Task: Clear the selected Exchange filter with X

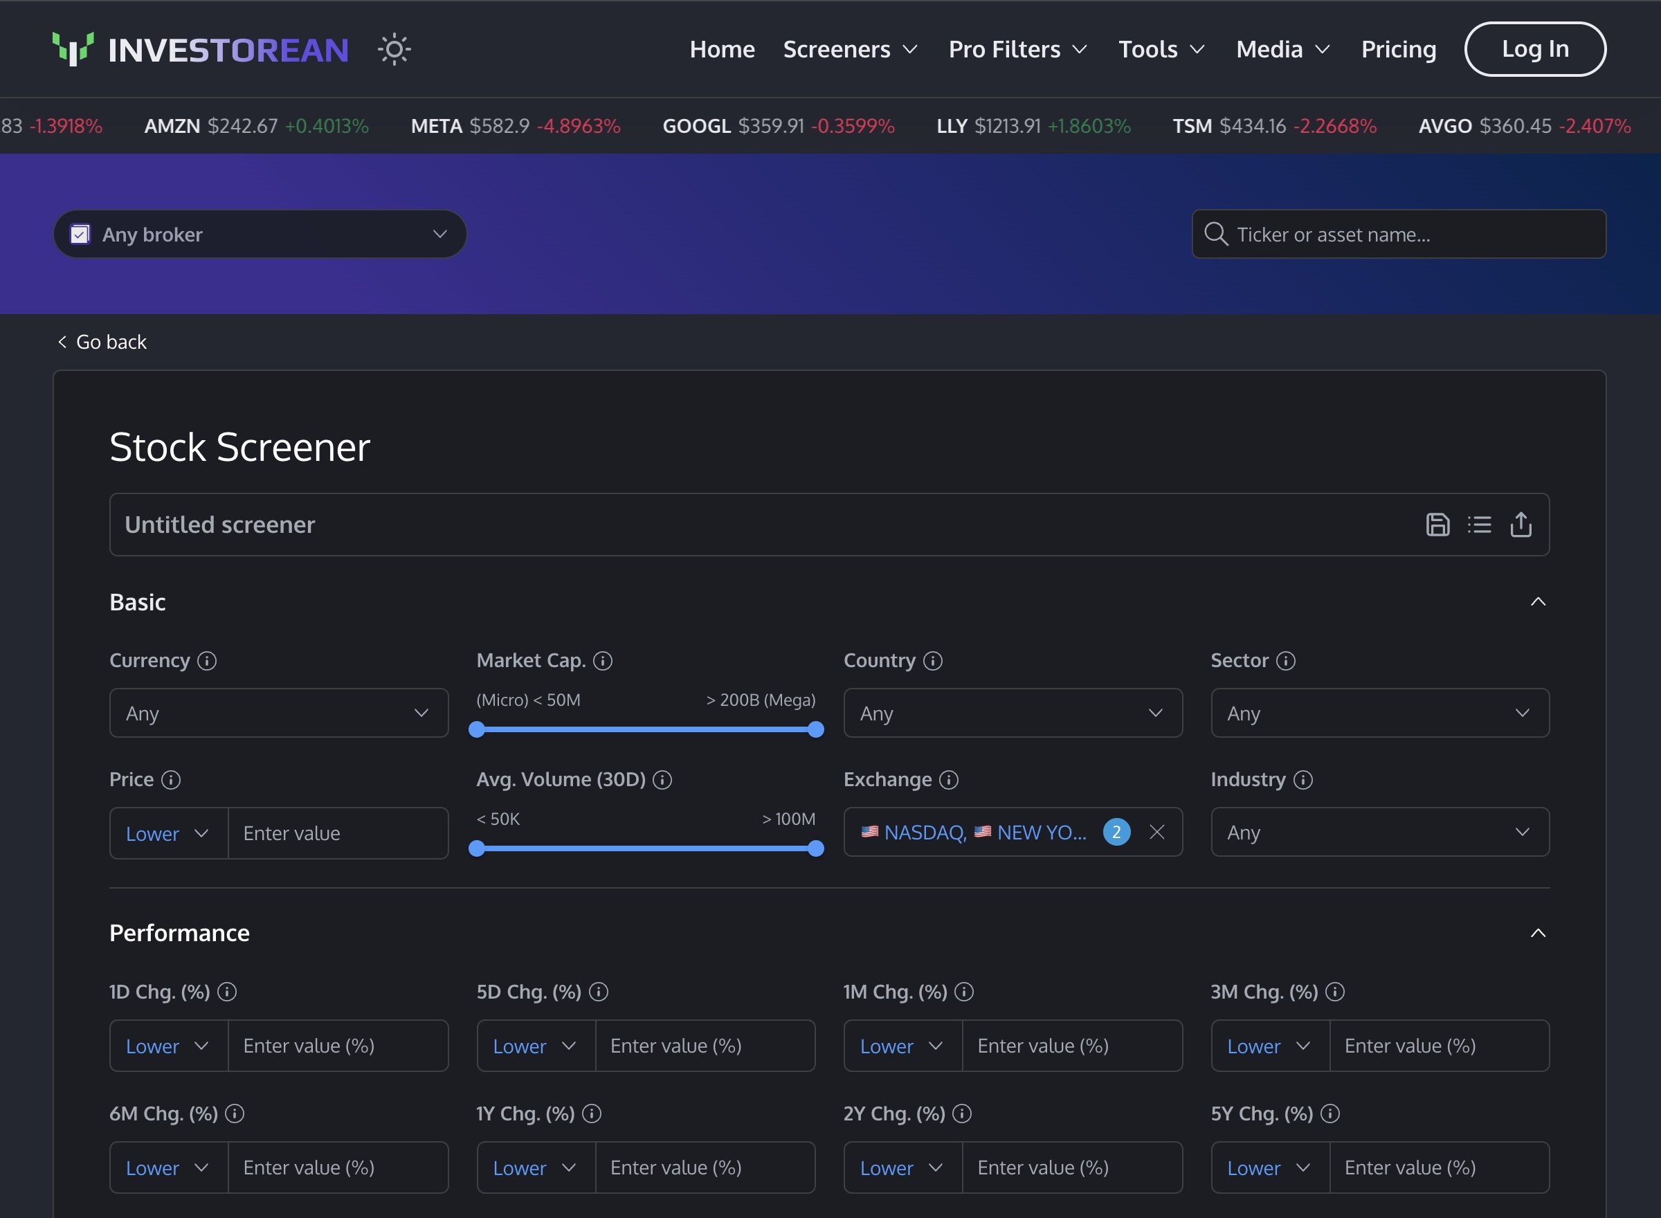Action: click(1157, 833)
